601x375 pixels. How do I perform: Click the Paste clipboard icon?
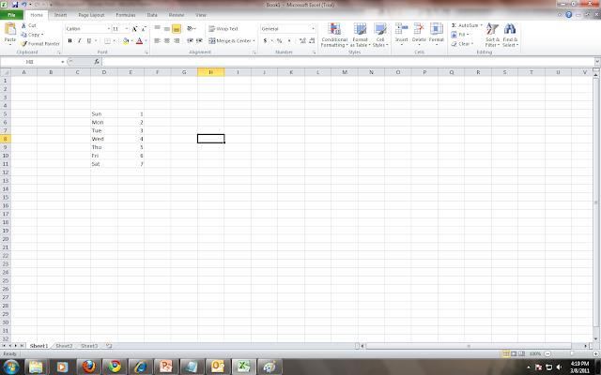coord(10,29)
